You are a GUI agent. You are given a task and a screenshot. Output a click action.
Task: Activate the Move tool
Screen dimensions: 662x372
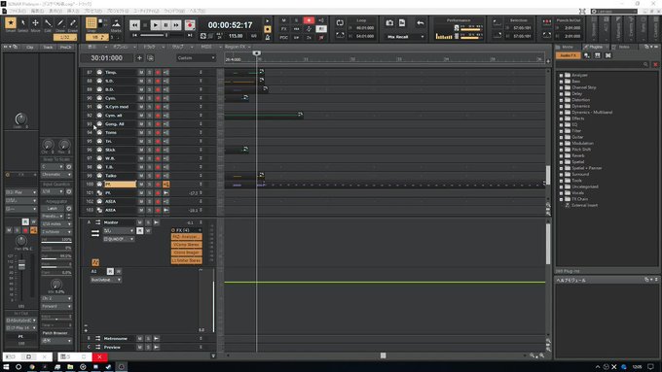coord(35,23)
